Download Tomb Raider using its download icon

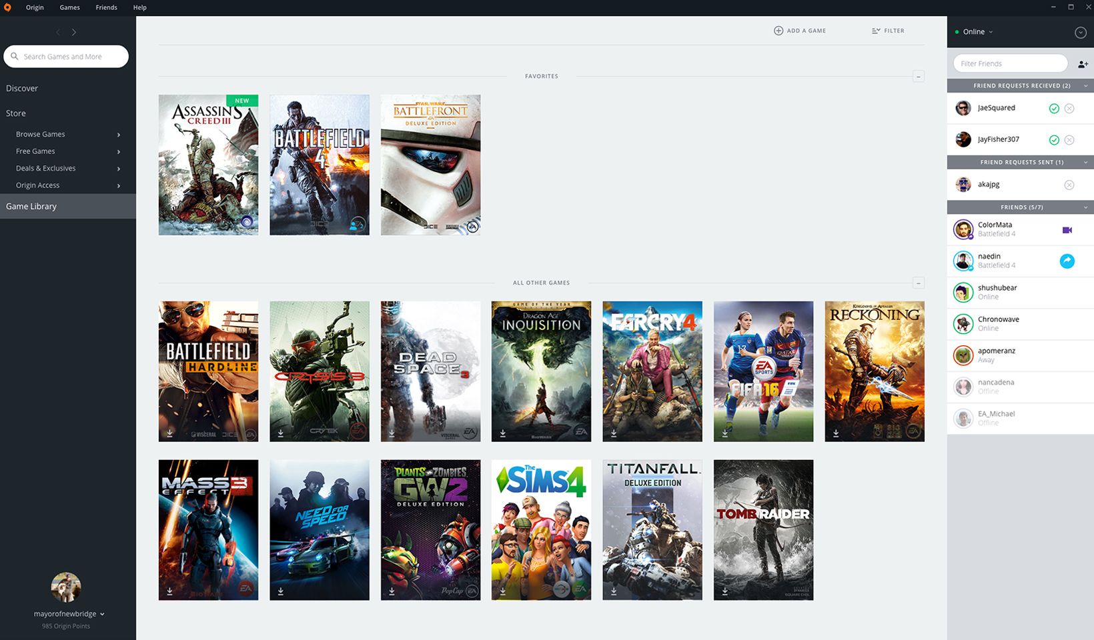pyautogui.click(x=724, y=591)
